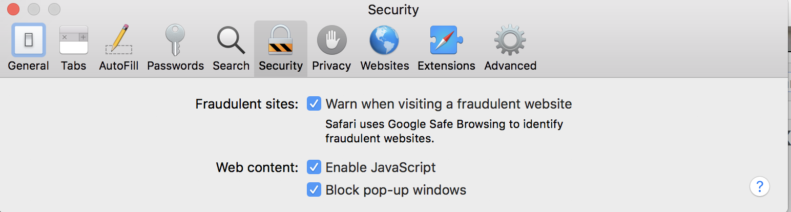Close the Security preferences window
The image size is (791, 212).
(x=13, y=9)
